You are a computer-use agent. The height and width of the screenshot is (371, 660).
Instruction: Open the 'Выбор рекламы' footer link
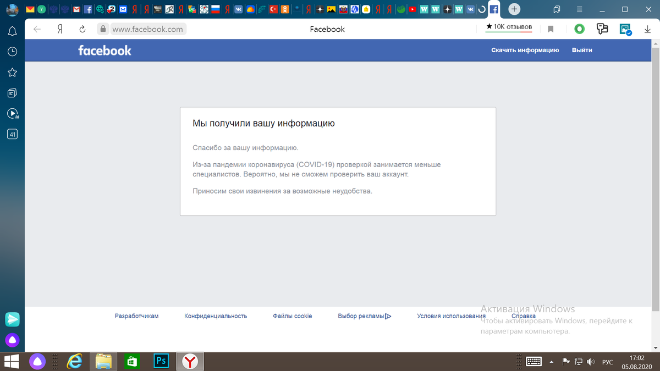coord(361,316)
